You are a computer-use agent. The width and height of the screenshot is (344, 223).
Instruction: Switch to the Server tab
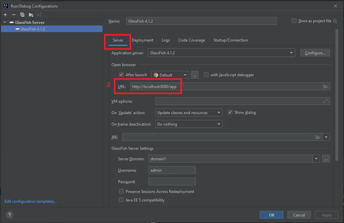118,40
